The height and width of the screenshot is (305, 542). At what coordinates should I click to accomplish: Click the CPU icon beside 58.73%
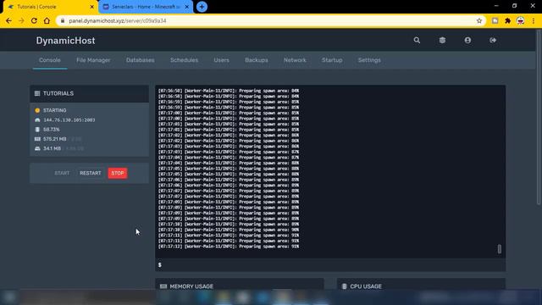37,130
